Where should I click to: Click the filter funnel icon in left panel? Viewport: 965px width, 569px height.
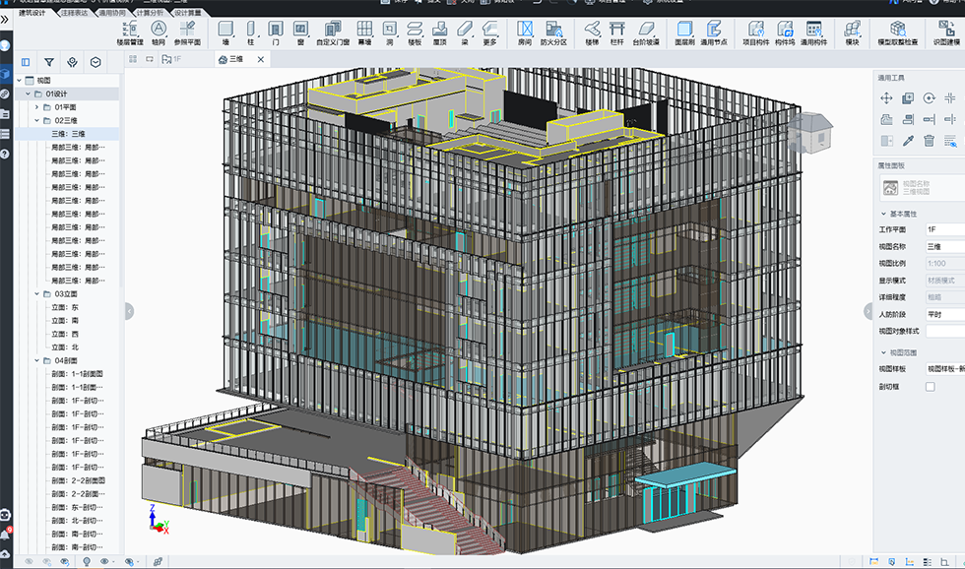[x=49, y=61]
